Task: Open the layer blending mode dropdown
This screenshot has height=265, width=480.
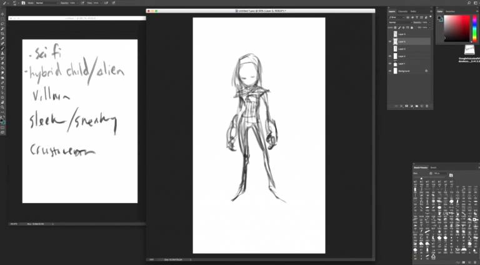Action: click(x=396, y=22)
